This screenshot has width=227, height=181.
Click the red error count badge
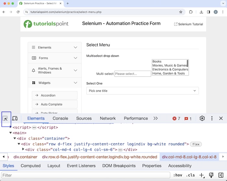pyautogui.click(x=176, y=118)
